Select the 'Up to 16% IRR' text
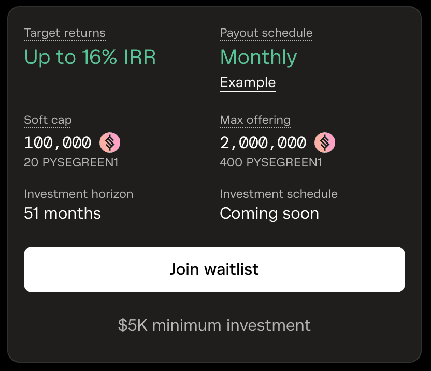This screenshot has height=371, width=431. (x=90, y=57)
